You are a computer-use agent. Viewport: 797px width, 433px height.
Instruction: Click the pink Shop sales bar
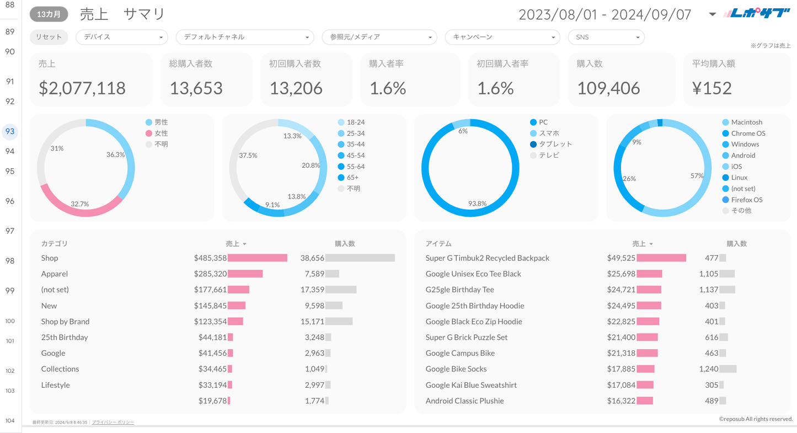257,258
